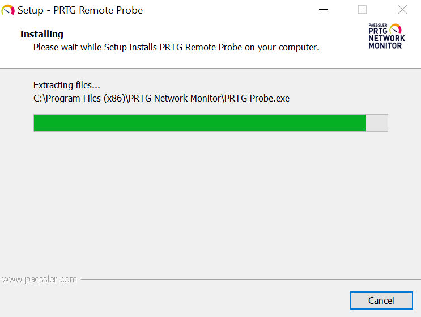
Task: Click the green filled part of progress bar
Action: click(x=199, y=123)
